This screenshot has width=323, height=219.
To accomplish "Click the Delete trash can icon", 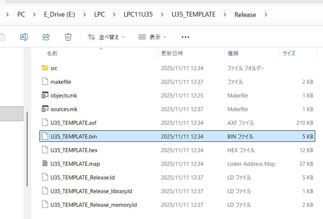I will [x=68, y=37].
